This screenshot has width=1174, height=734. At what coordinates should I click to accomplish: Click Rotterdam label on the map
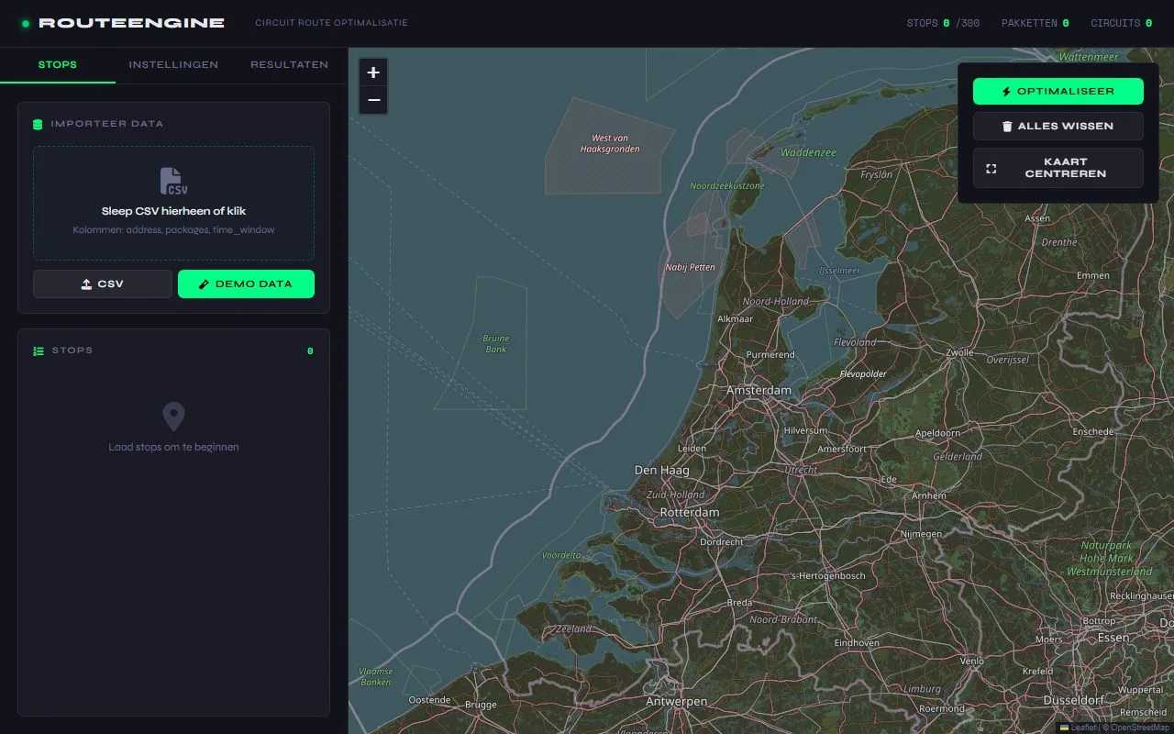click(690, 512)
